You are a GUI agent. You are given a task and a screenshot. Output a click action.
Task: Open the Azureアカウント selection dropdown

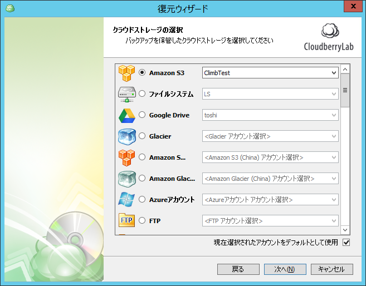(270, 200)
